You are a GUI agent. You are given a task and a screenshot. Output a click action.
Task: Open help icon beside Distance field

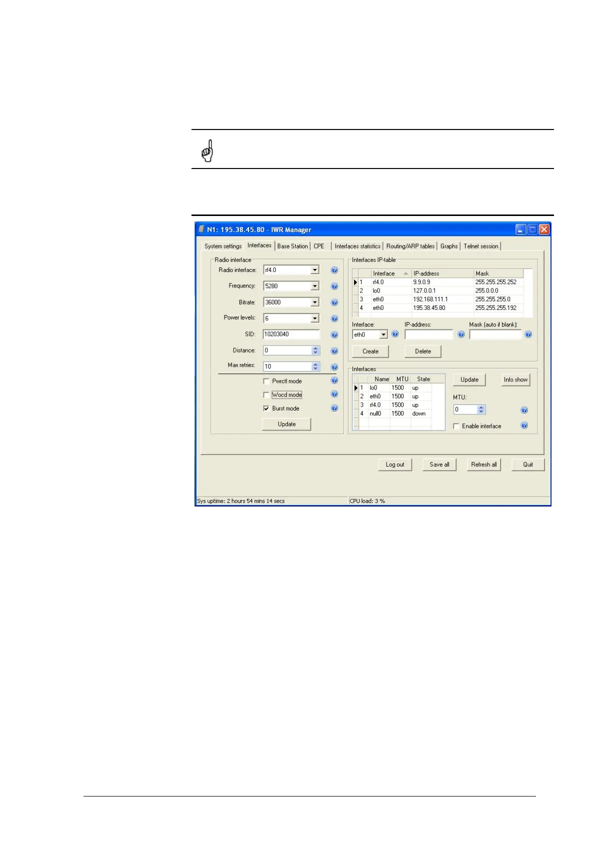334,351
